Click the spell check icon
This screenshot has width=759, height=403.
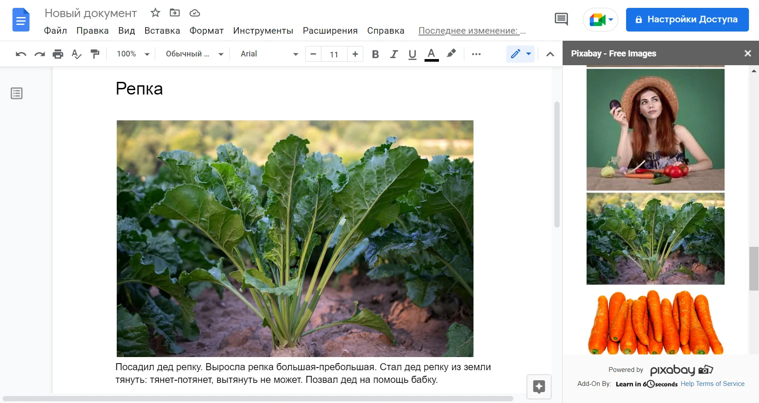(77, 54)
